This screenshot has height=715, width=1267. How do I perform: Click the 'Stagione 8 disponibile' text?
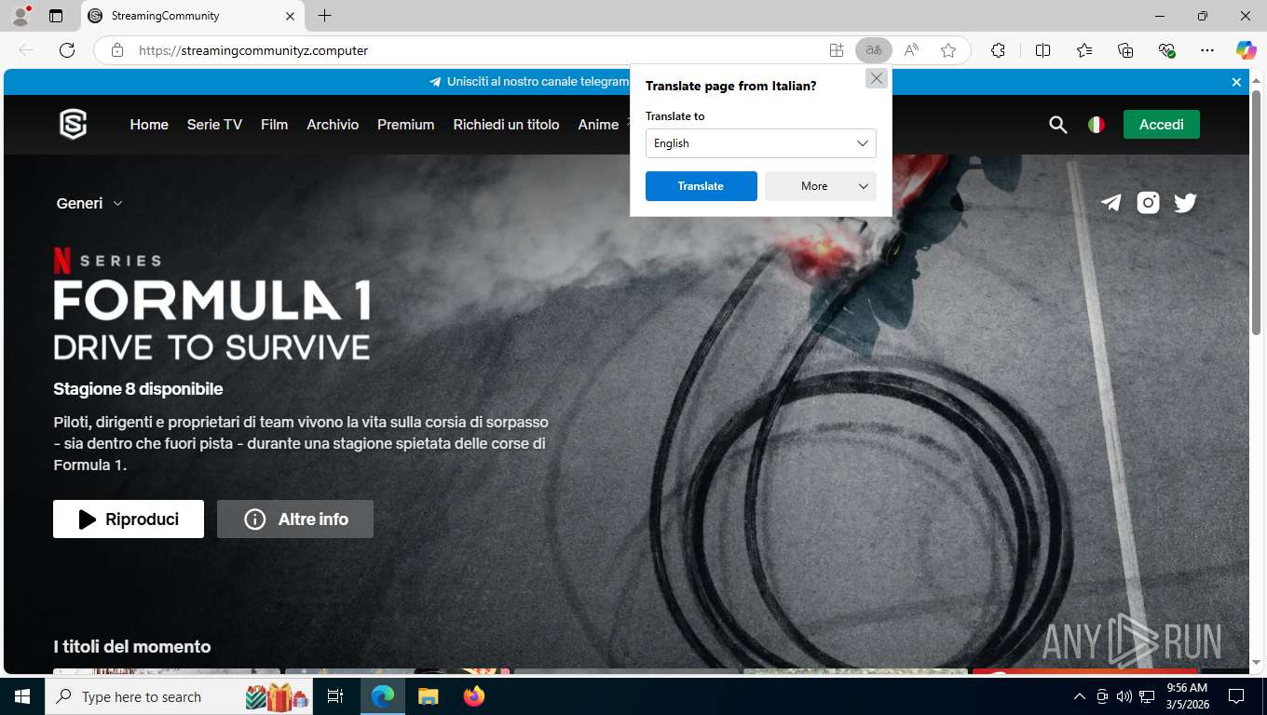coord(138,389)
